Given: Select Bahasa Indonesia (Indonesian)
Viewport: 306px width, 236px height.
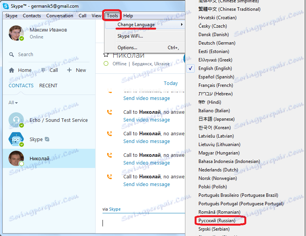Looking at the screenshot, I should tap(229, 161).
